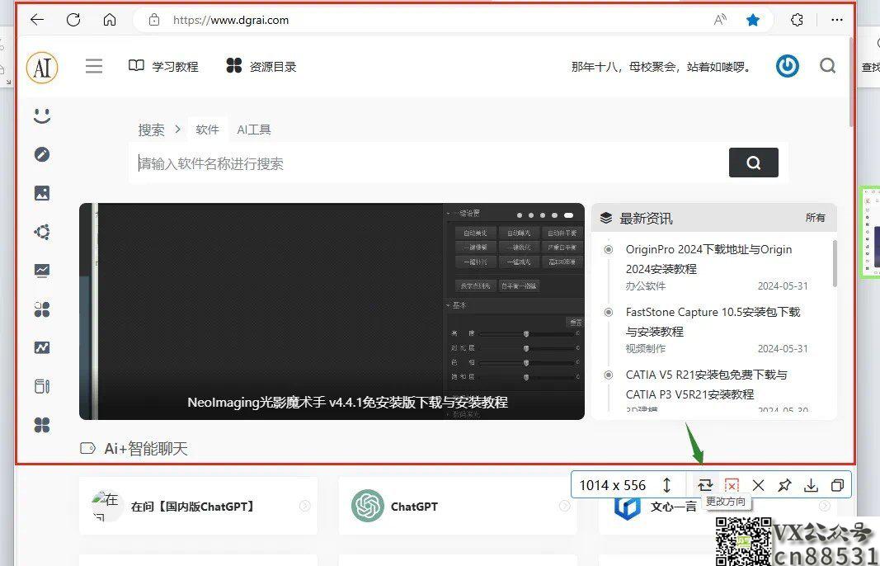
Task: Select the Ubuntu-style circle sidebar icon
Action: 42,232
